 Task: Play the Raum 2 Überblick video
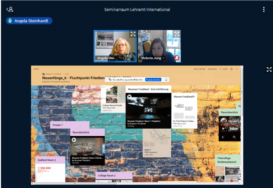[x=74, y=140]
